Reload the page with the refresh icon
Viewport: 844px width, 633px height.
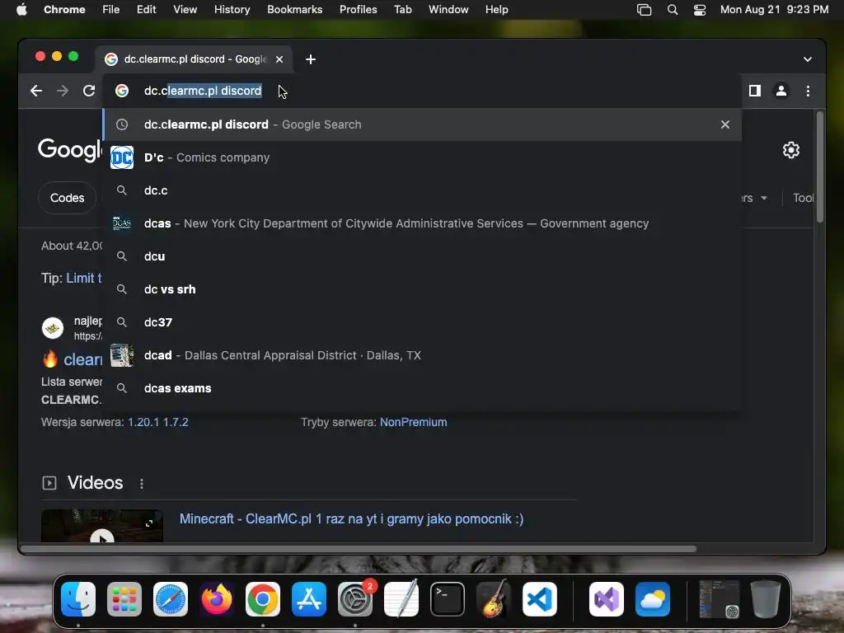[89, 91]
